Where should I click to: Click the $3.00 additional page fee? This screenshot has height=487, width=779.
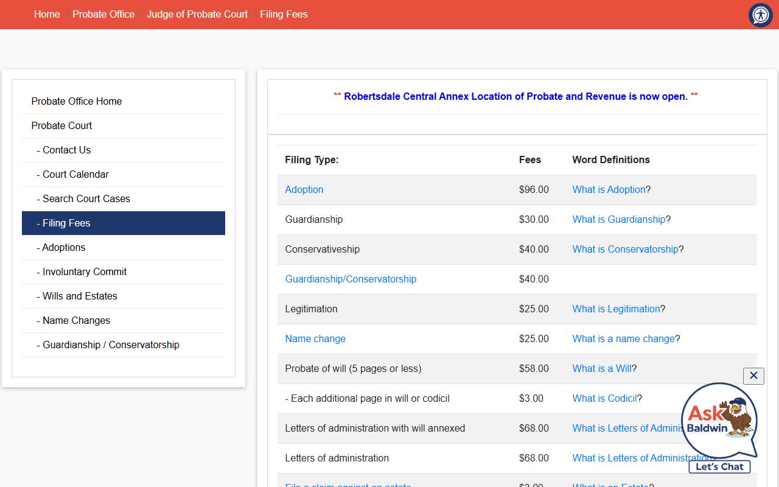[x=531, y=399]
